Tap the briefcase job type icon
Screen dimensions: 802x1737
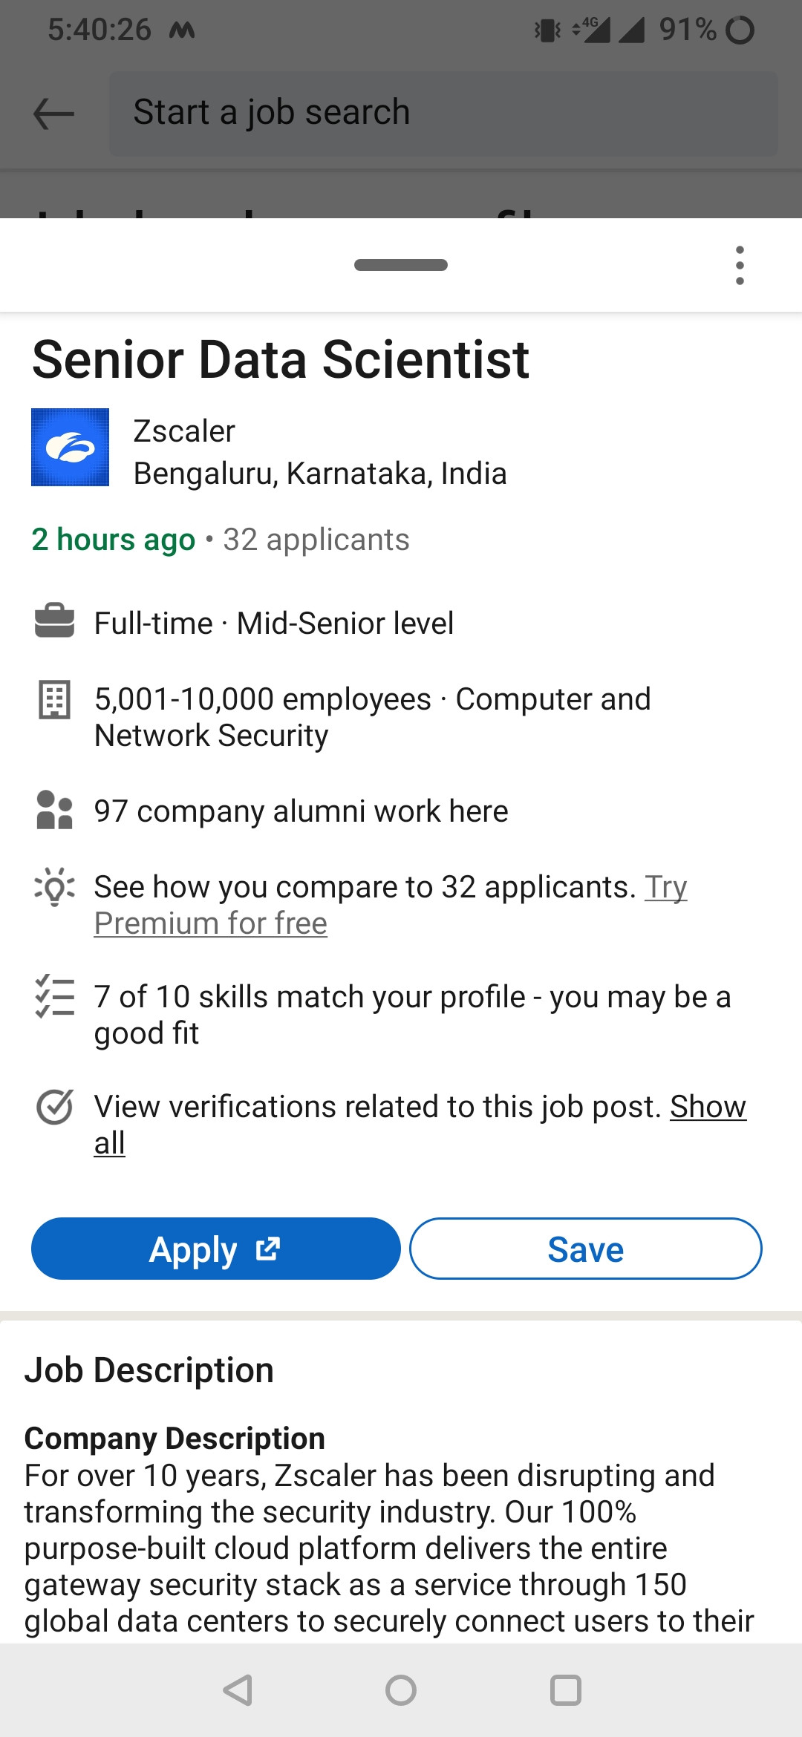coord(55,621)
